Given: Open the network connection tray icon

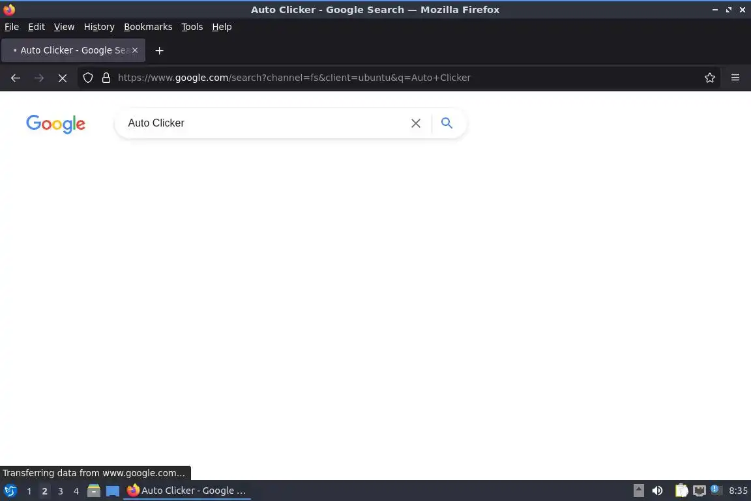Looking at the screenshot, I should click(699, 491).
